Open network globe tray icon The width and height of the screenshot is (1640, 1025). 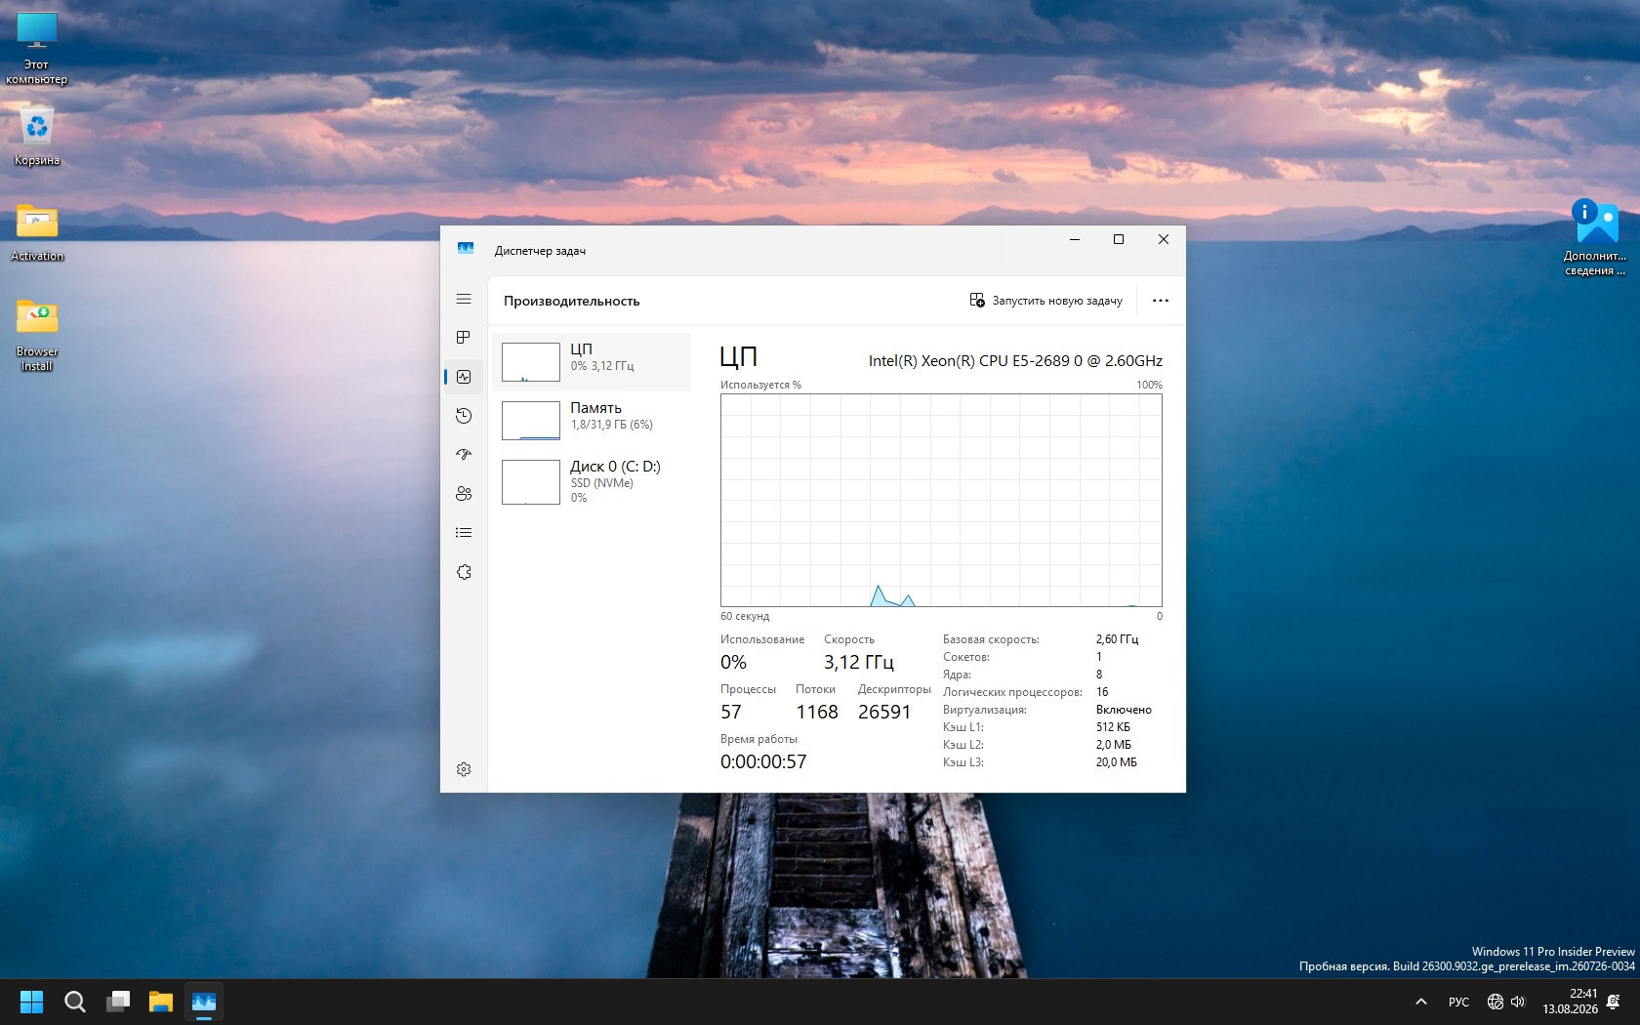click(x=1496, y=1002)
